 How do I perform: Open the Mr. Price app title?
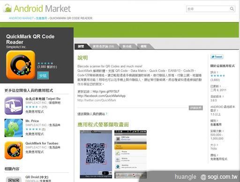click(x=32, y=121)
